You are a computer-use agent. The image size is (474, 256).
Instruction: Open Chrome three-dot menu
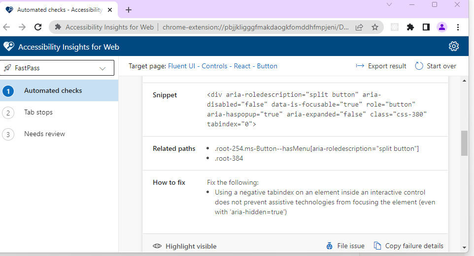point(458,27)
